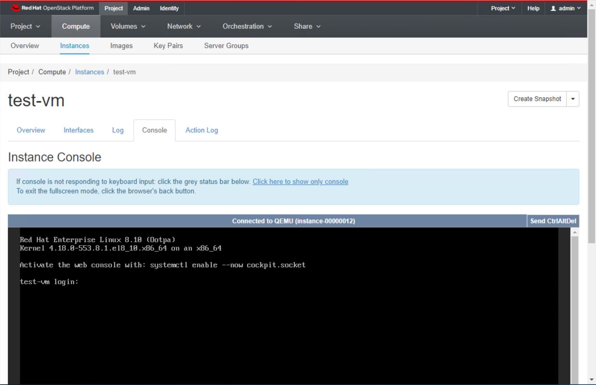
Task: Expand the Orchestration menu
Action: click(247, 26)
